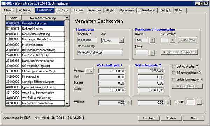
Task: Tick the Betriebskosten ? checkbox
Action: [x=174, y=66]
